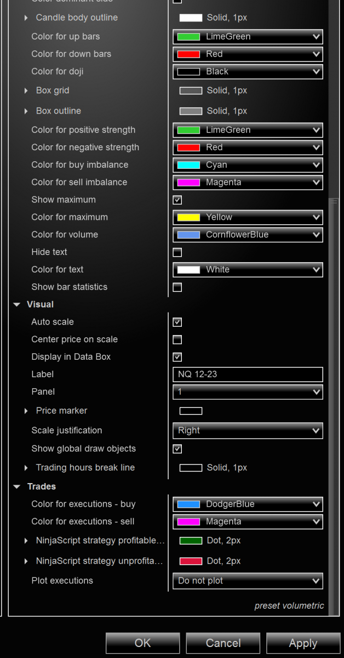This screenshot has width=344, height=658.
Task: Toggle the Show maximum checkbox
Action: (x=177, y=200)
